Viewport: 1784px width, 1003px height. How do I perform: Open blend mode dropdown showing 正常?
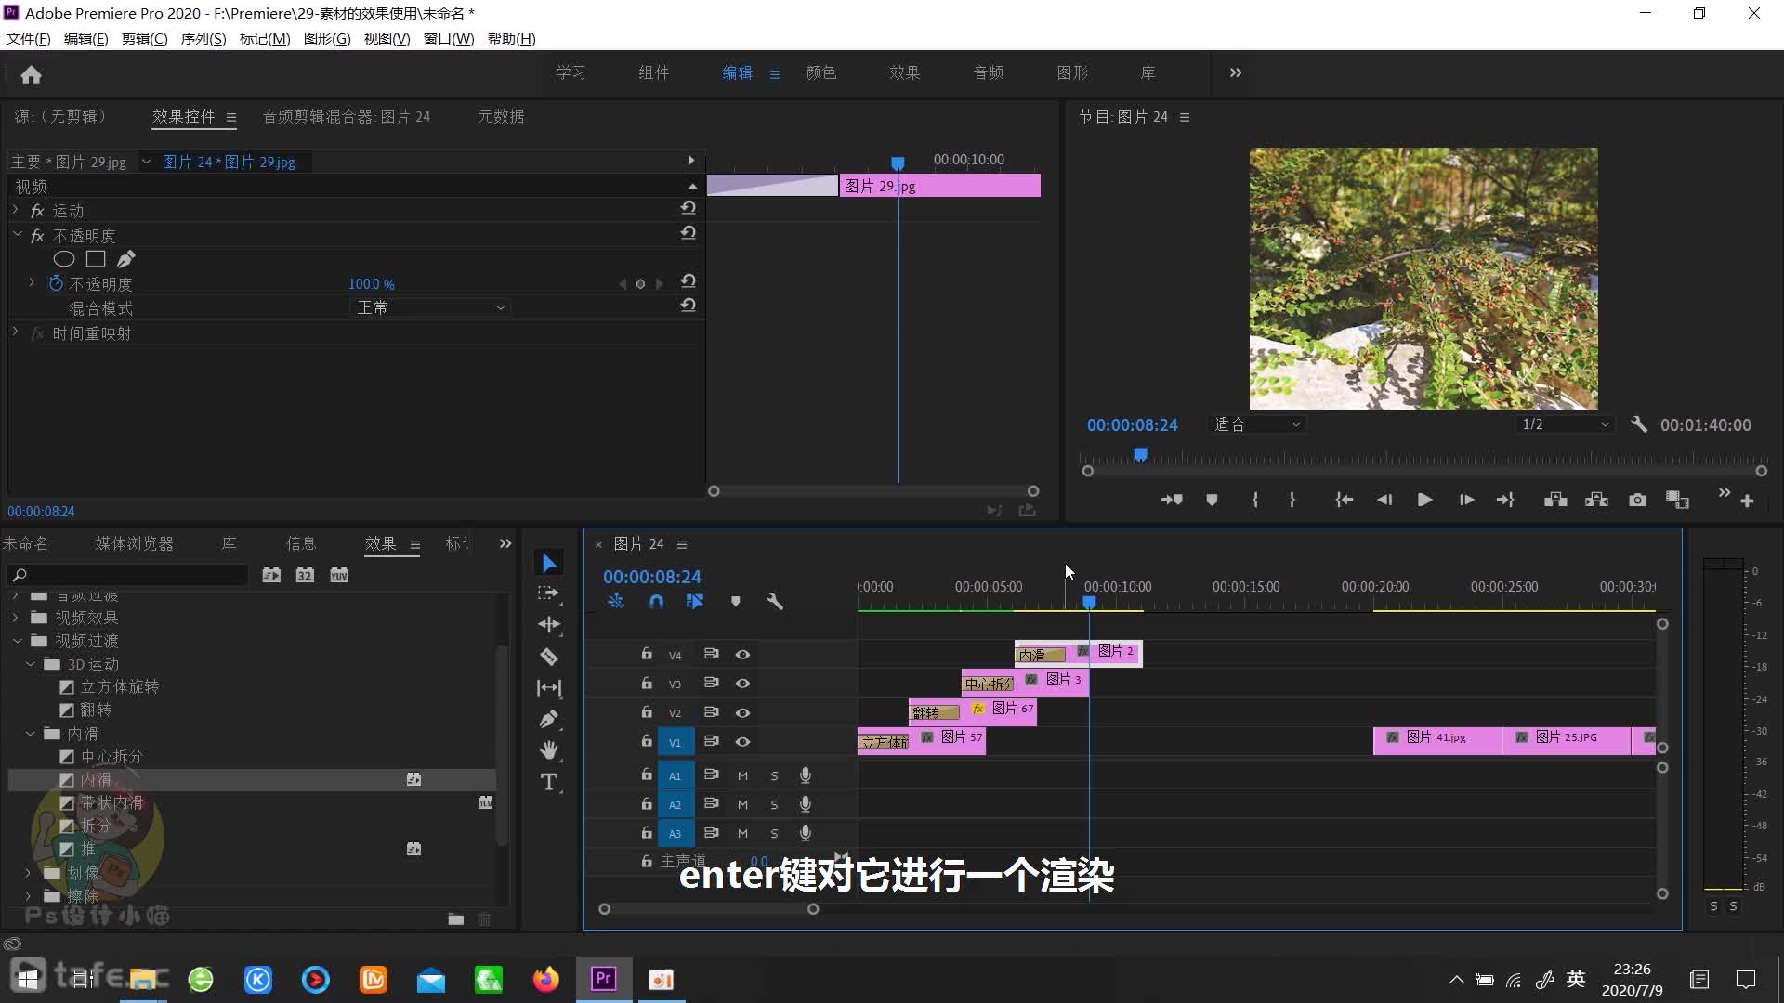pos(430,307)
